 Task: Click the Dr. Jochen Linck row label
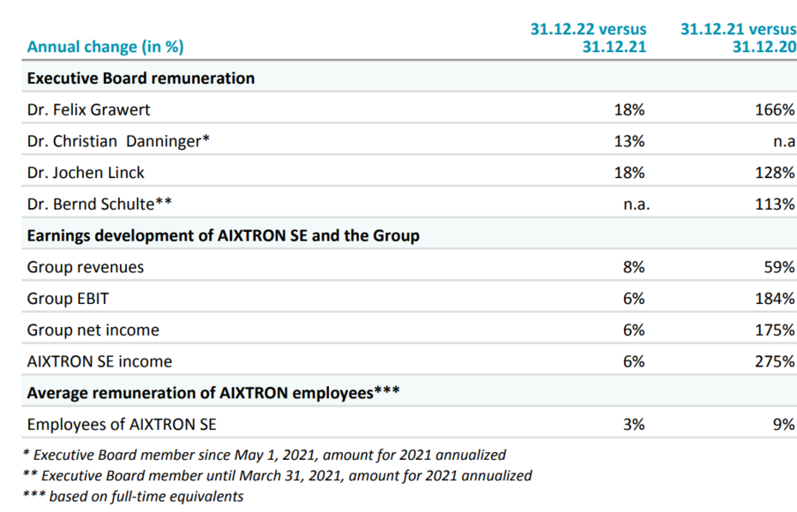[x=86, y=173]
